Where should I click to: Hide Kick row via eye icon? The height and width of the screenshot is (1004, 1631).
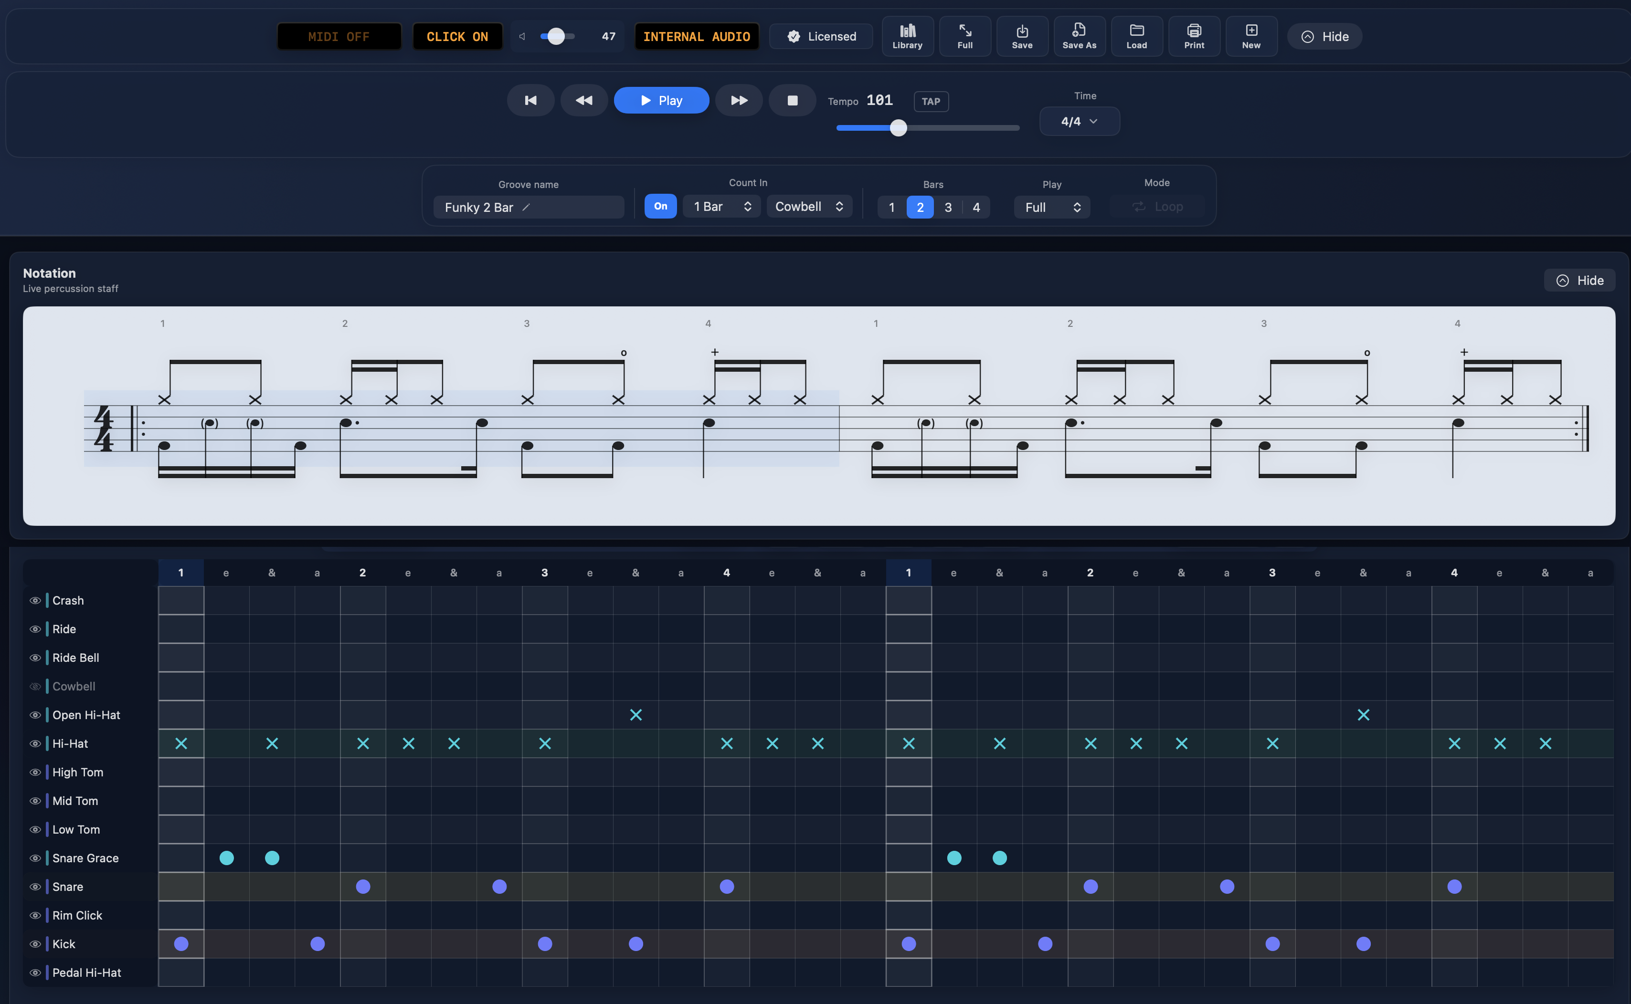pos(35,943)
